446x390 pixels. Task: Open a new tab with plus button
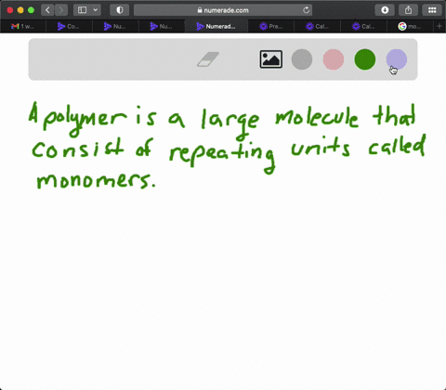(x=439, y=27)
